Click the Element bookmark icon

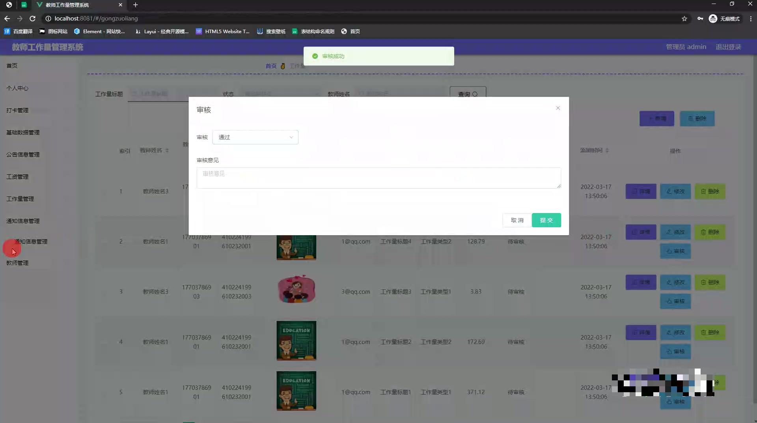[x=77, y=32]
